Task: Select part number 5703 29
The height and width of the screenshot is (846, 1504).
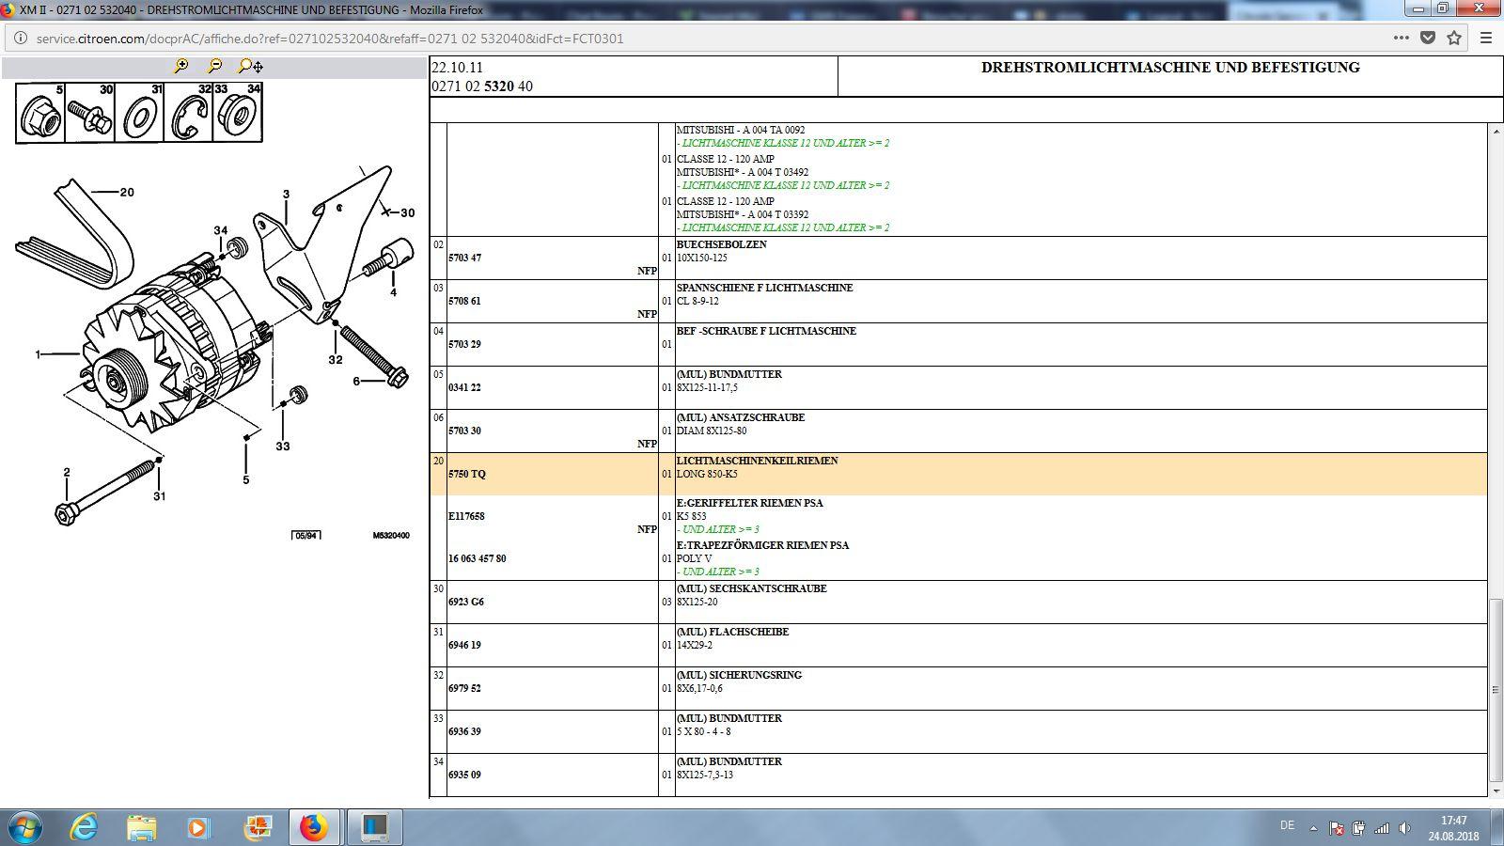Action: tap(464, 344)
